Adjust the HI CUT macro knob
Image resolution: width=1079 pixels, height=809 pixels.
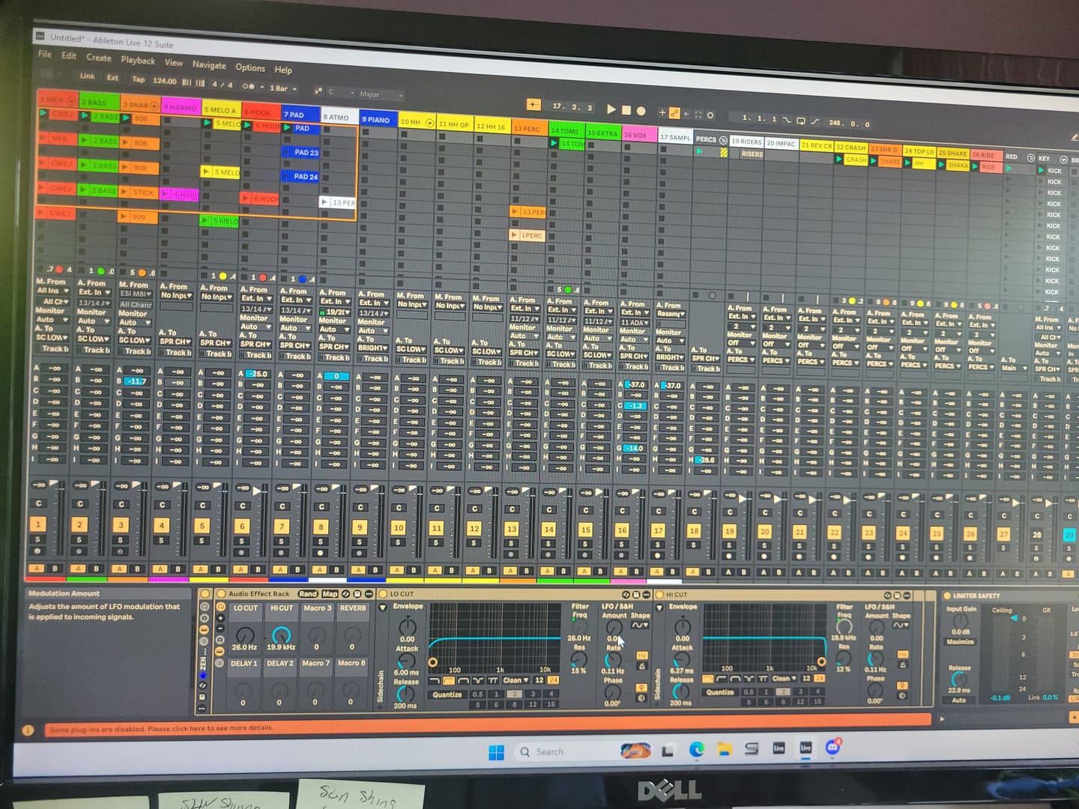point(281,636)
